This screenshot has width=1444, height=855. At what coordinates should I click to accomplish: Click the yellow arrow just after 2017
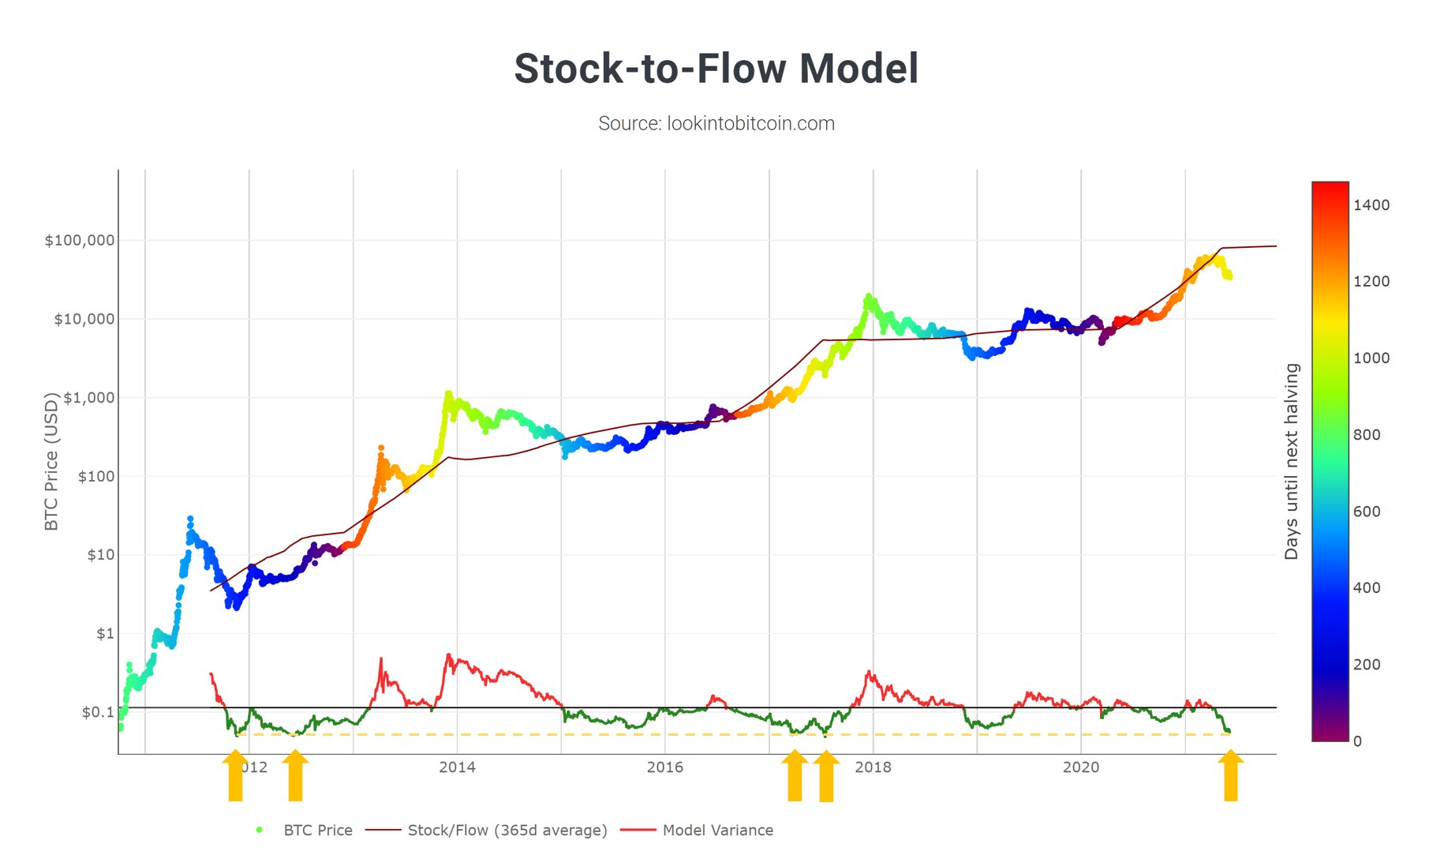coord(795,775)
